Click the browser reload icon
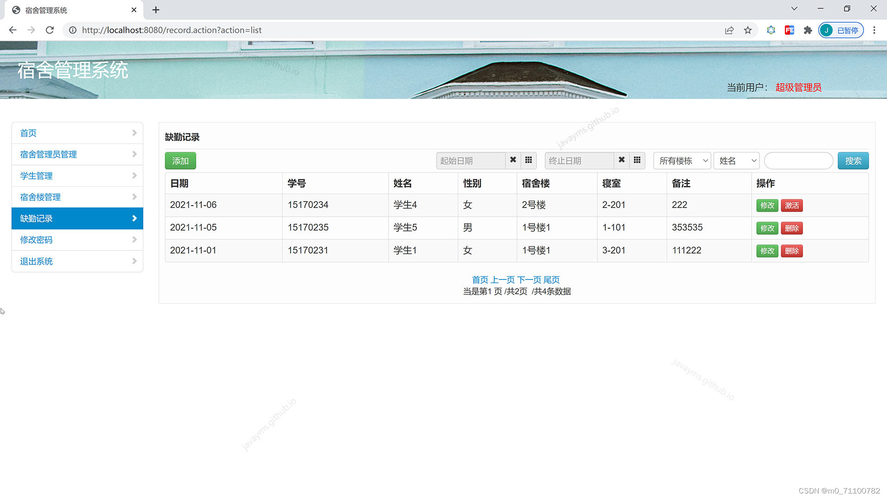 pos(50,30)
